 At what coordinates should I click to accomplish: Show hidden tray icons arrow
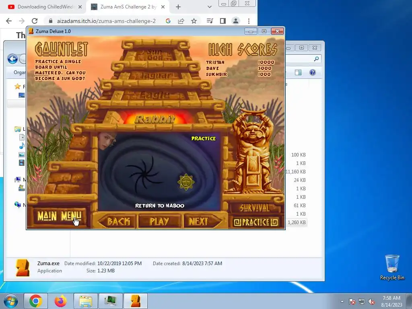point(342,301)
